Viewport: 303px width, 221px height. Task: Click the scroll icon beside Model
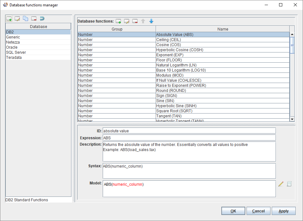289,184
